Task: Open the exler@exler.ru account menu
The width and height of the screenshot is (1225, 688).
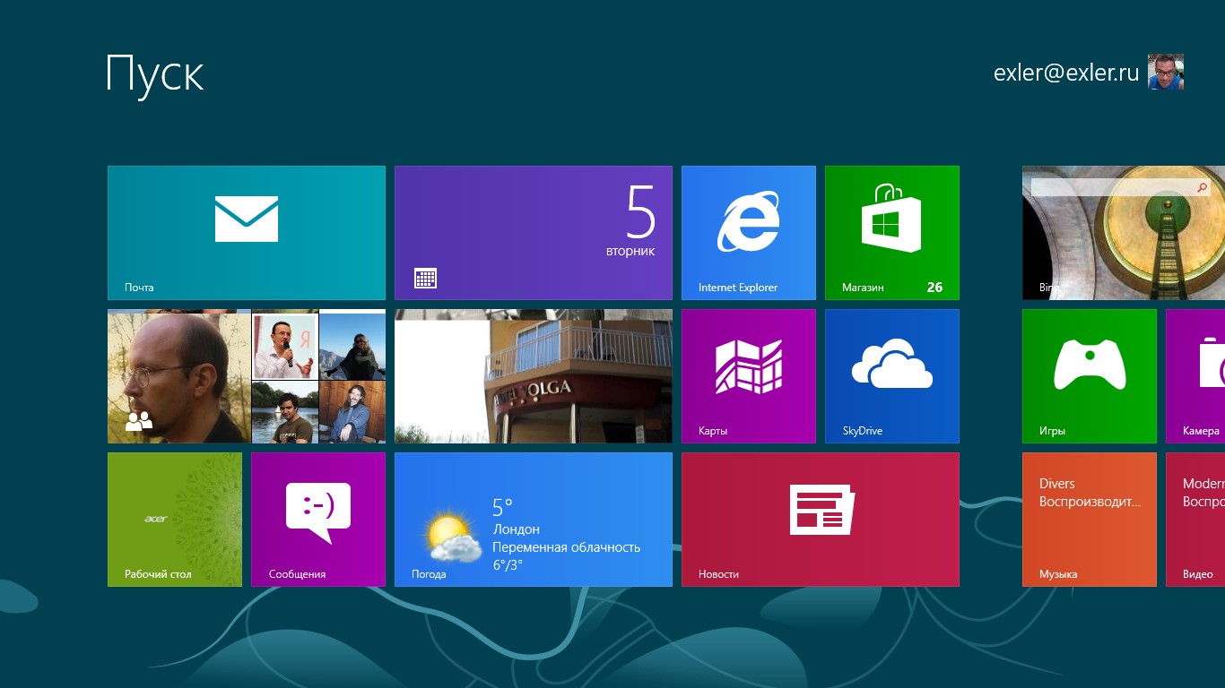Action: click(x=1065, y=73)
